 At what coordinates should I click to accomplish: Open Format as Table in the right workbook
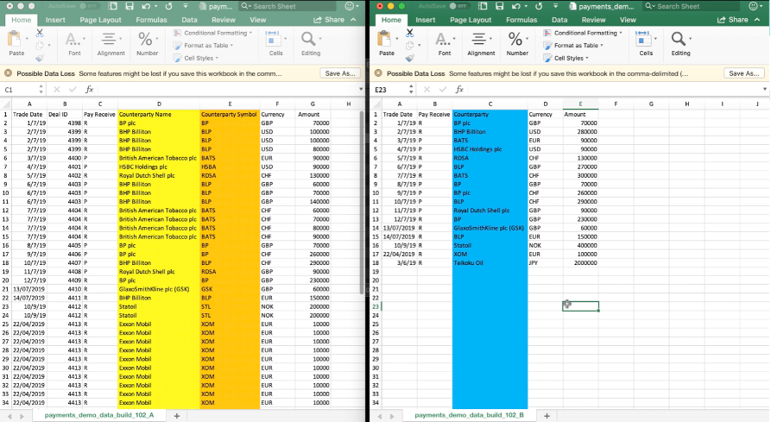click(x=572, y=45)
